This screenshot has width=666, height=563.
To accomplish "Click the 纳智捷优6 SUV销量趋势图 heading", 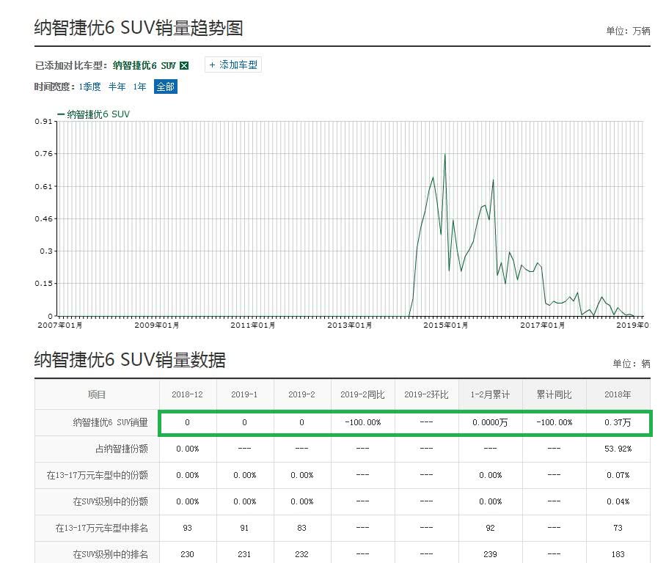I will pyautogui.click(x=139, y=28).
